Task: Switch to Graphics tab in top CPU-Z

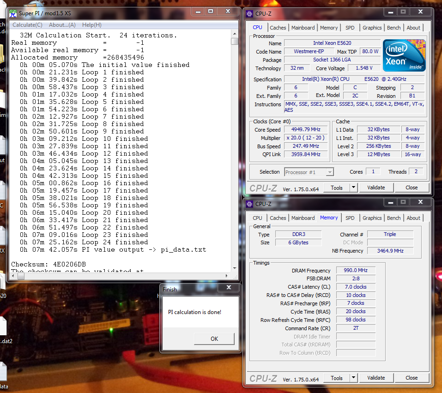Action: tap(372, 28)
